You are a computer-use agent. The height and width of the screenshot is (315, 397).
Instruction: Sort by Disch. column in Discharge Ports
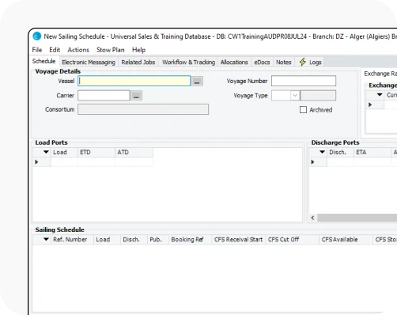click(x=340, y=152)
